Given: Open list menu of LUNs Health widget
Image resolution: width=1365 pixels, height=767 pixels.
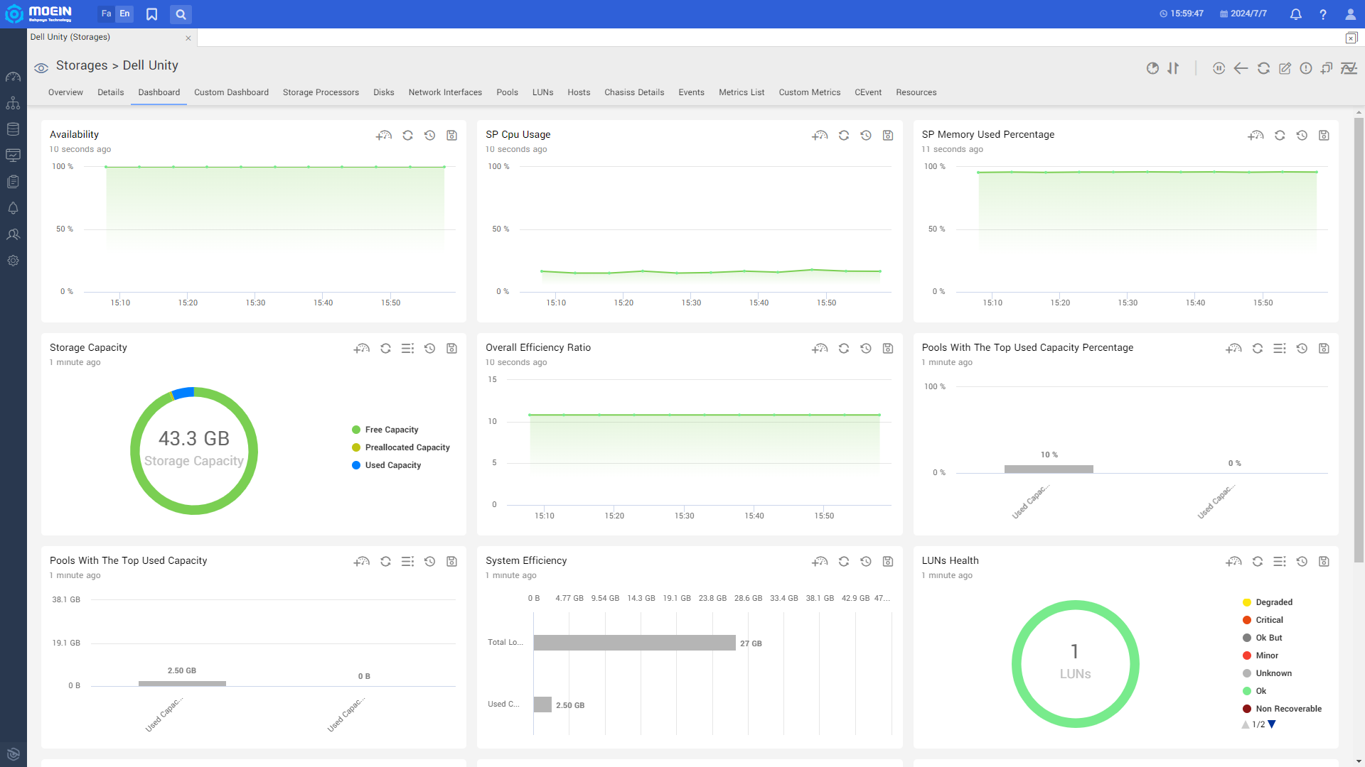Looking at the screenshot, I should click(1280, 561).
